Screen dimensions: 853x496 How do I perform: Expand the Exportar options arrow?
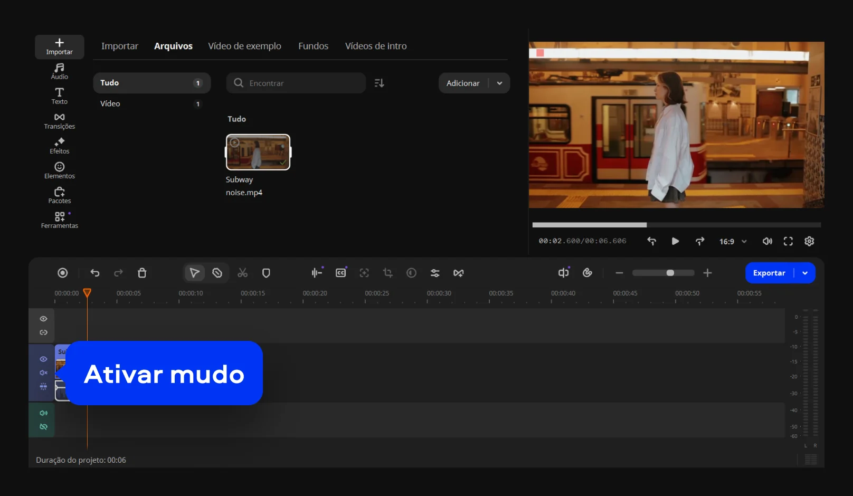click(805, 273)
